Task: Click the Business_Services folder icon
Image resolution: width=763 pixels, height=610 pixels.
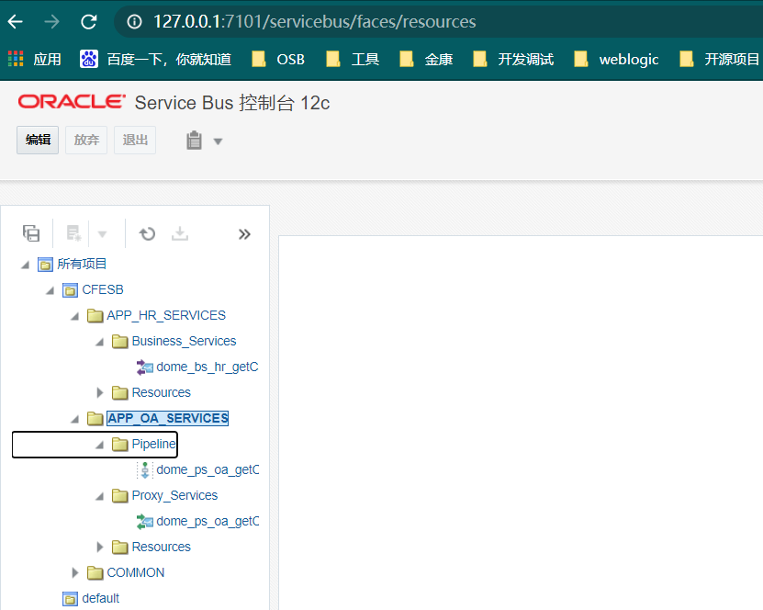Action: click(119, 341)
